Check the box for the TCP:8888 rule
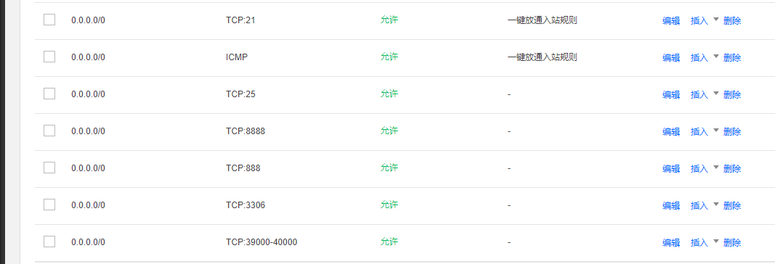 coord(49,131)
